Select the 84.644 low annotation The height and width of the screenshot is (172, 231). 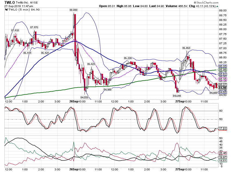pos(177,96)
